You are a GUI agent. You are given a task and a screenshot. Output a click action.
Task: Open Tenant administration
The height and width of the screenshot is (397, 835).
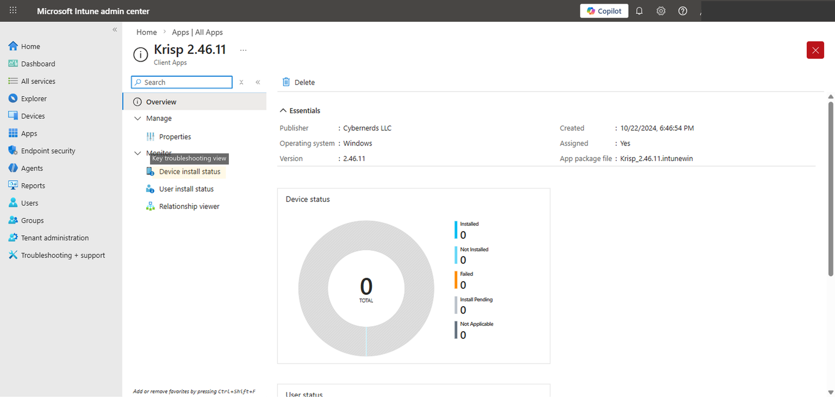(54, 237)
